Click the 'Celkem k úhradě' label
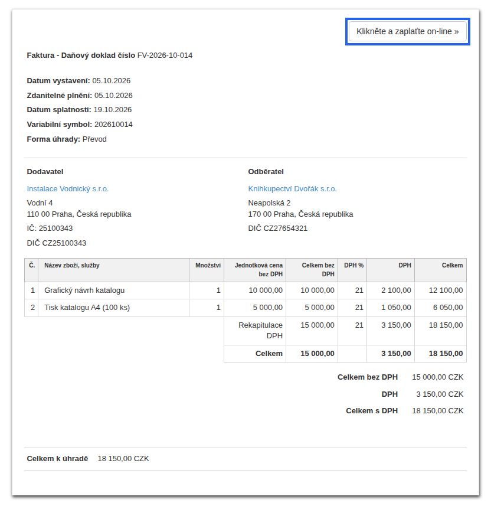 point(57,459)
